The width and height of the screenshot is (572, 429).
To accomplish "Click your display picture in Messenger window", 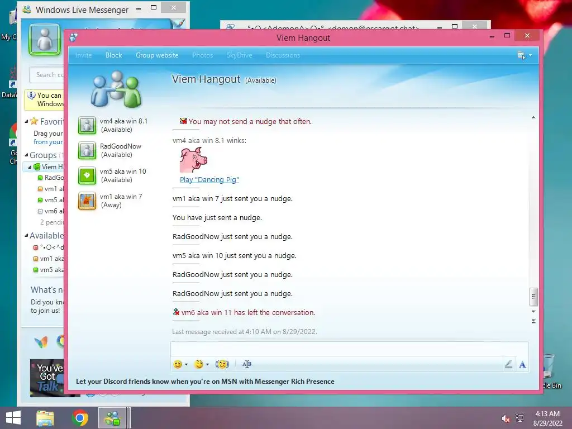I will [x=45, y=40].
